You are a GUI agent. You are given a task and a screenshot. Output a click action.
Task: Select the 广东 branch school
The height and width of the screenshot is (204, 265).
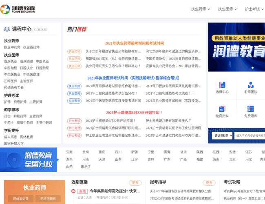click(167, 160)
